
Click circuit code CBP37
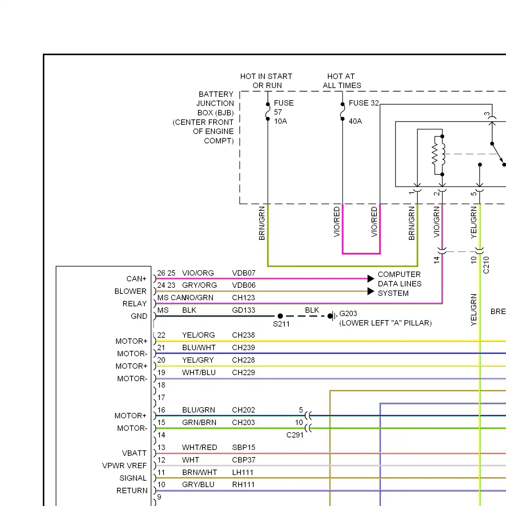tap(244, 460)
